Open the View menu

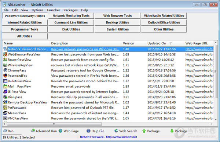click(x=25, y=10)
